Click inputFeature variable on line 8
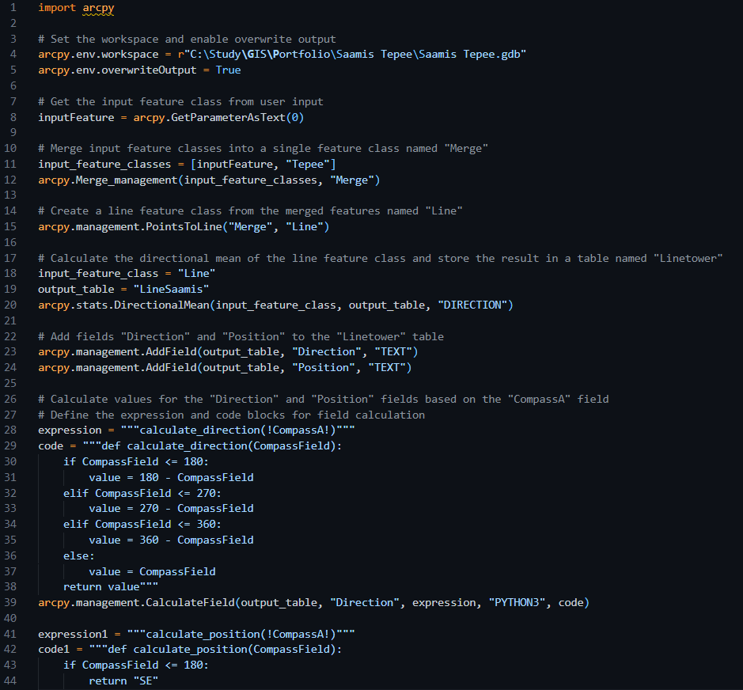Image resolution: width=743 pixels, height=690 pixels. 76,117
